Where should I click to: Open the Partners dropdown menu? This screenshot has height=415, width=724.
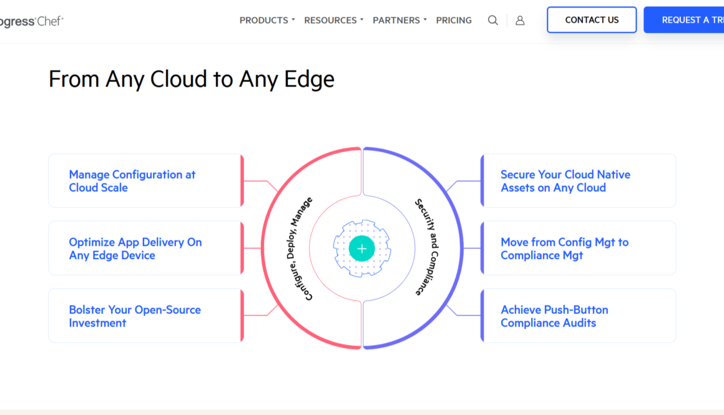[399, 20]
